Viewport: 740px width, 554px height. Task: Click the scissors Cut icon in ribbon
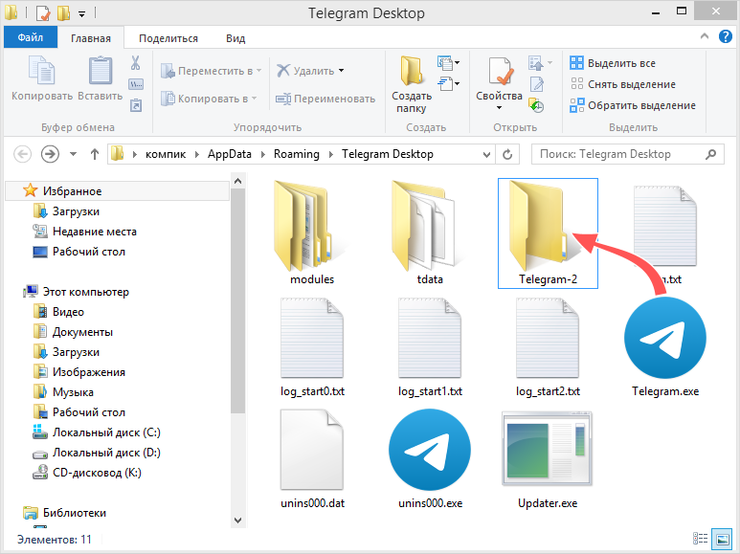click(135, 63)
